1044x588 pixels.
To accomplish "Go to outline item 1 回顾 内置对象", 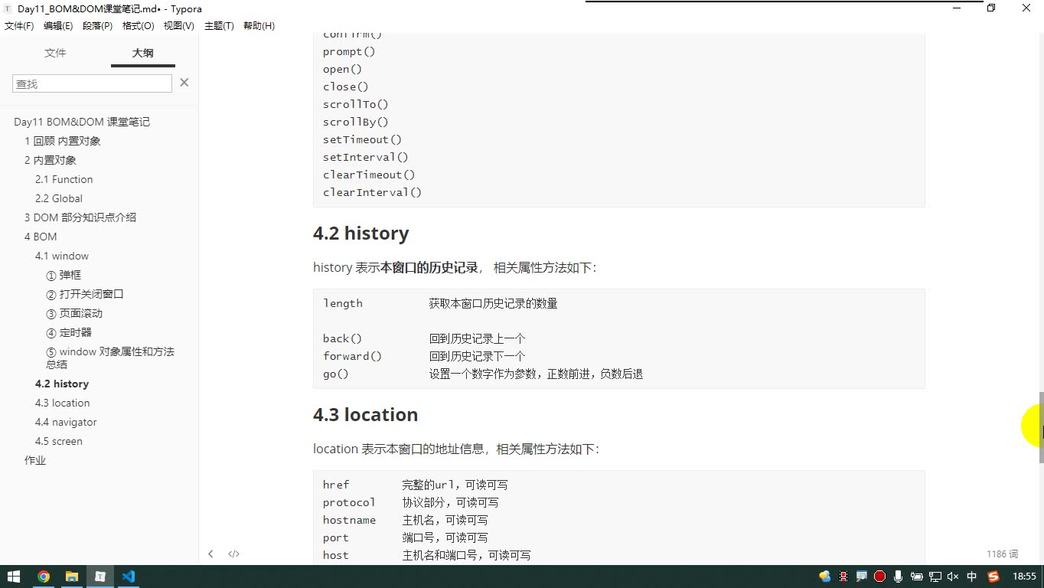I will 63,141.
